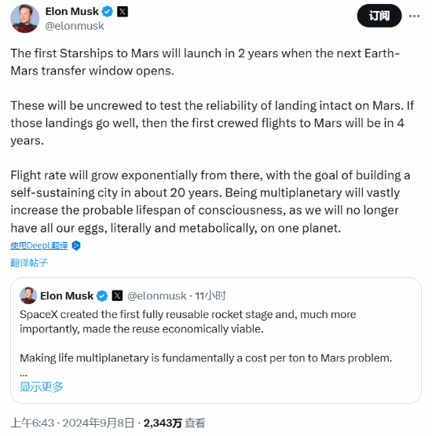Click the @elonmusk handle in the quoted tweet
Image resolution: width=432 pixels, height=436 pixels.
(x=157, y=295)
